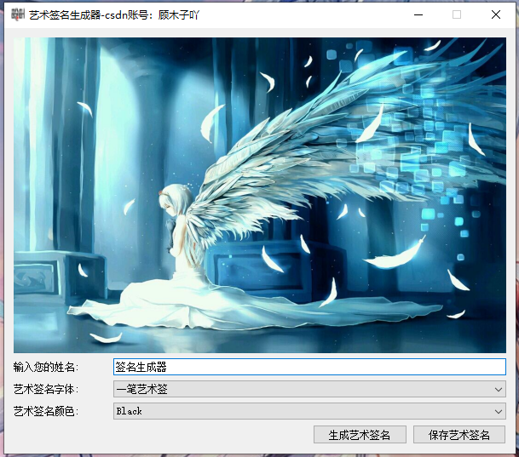This screenshot has height=457, width=519.
Task: Open the 艺术签名颜色 Black color dropdown
Action: click(309, 411)
